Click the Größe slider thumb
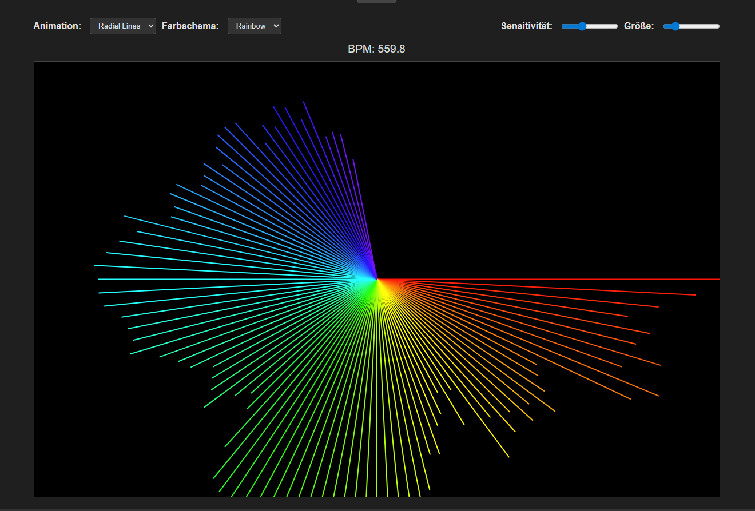 (675, 26)
